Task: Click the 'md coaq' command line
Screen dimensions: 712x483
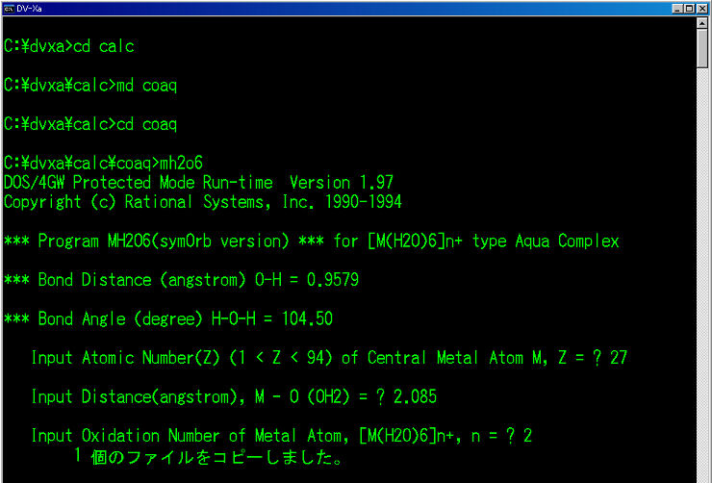Action: click(90, 86)
